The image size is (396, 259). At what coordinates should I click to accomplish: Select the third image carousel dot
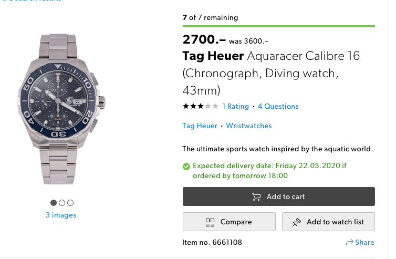click(x=70, y=203)
